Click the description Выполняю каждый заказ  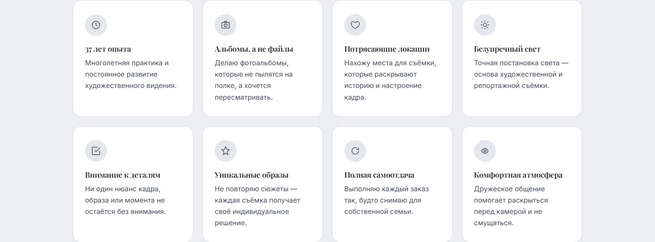pyautogui.click(x=386, y=200)
